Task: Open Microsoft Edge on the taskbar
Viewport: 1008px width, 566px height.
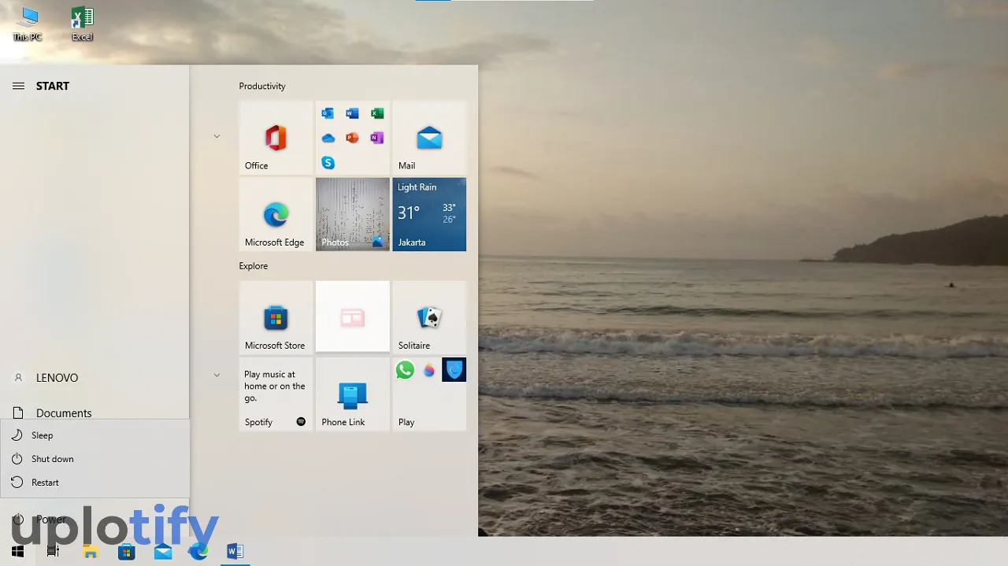Action: click(x=198, y=551)
